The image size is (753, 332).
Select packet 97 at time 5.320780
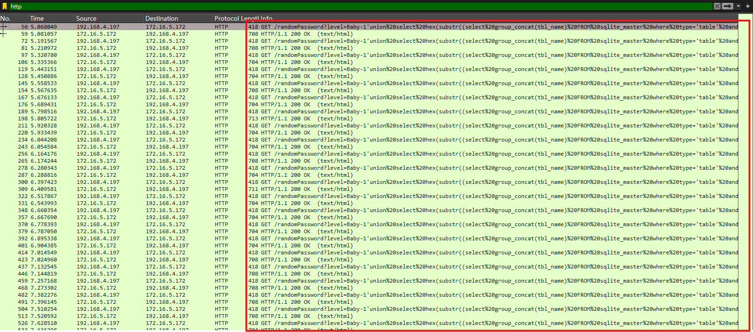[x=369, y=55]
